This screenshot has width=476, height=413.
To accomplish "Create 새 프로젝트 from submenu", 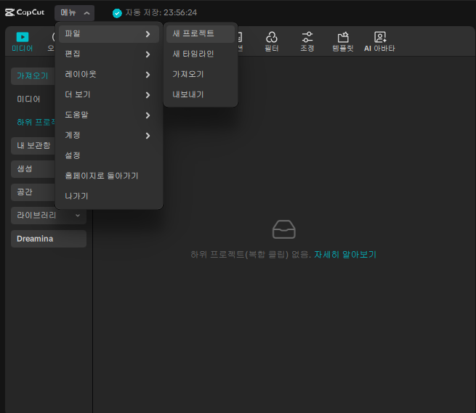I will tap(201, 33).
